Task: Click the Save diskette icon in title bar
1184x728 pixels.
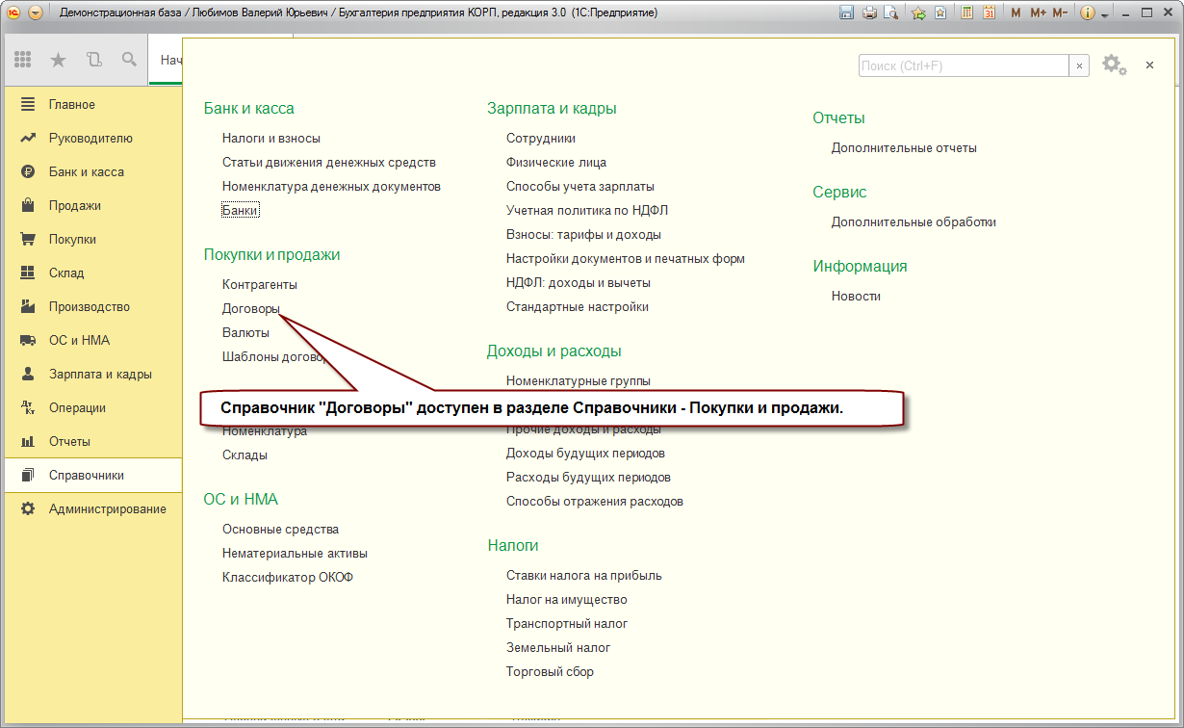Action: [x=847, y=13]
